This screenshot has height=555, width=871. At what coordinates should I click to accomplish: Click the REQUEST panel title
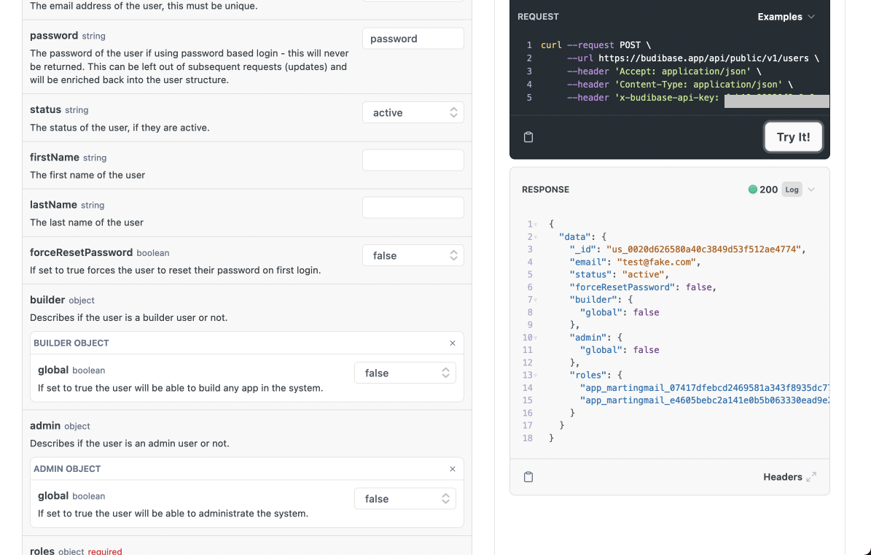point(538,17)
